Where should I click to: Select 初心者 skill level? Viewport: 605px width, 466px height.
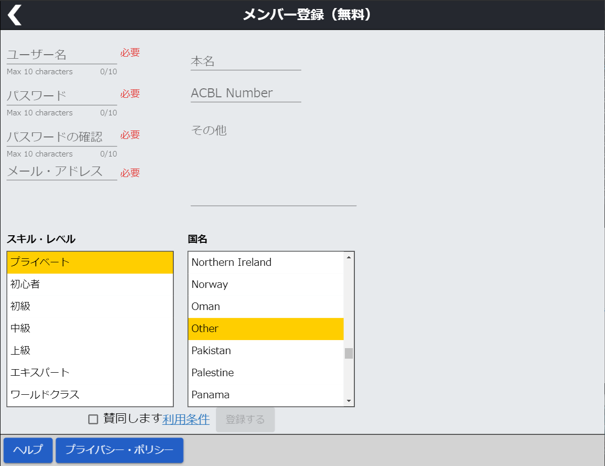pos(90,284)
